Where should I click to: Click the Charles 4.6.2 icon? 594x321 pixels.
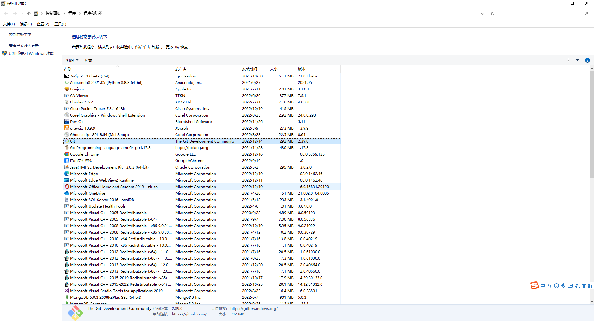[67, 102]
